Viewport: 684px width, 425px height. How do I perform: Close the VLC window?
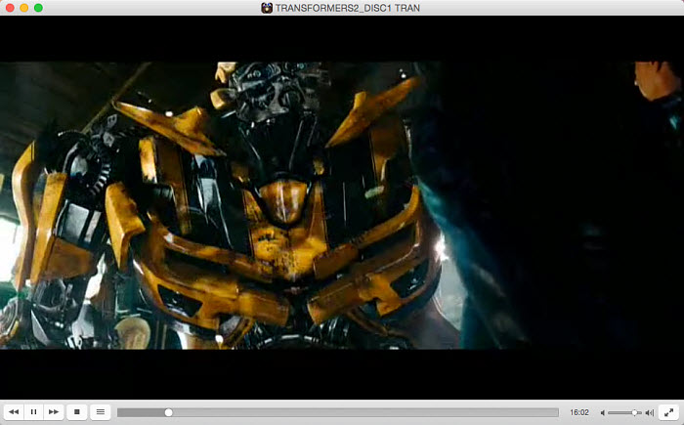point(10,8)
